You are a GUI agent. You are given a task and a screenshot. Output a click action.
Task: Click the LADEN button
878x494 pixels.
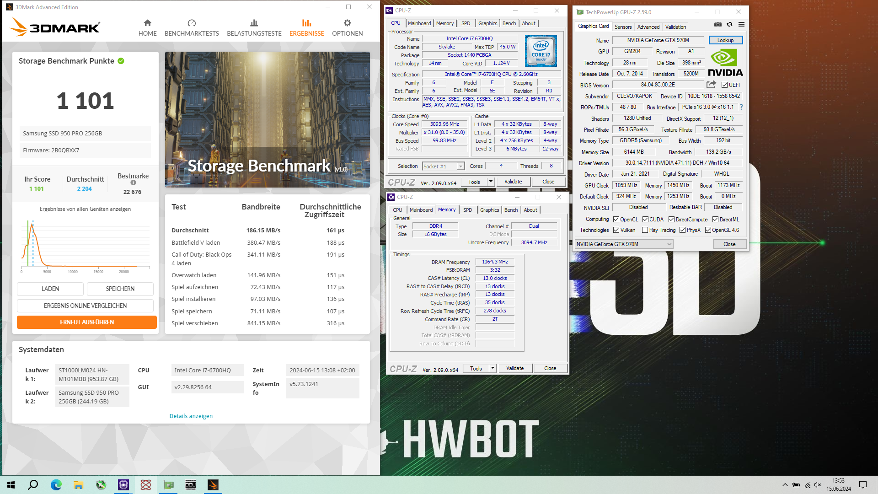pos(50,289)
